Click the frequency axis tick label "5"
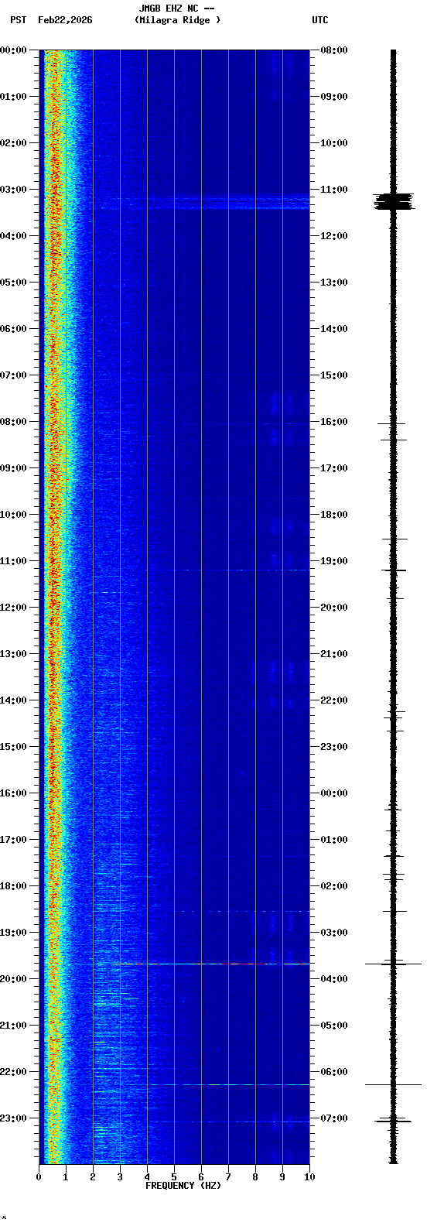Image resolution: width=427 pixels, height=1226 pixels. [174, 1177]
